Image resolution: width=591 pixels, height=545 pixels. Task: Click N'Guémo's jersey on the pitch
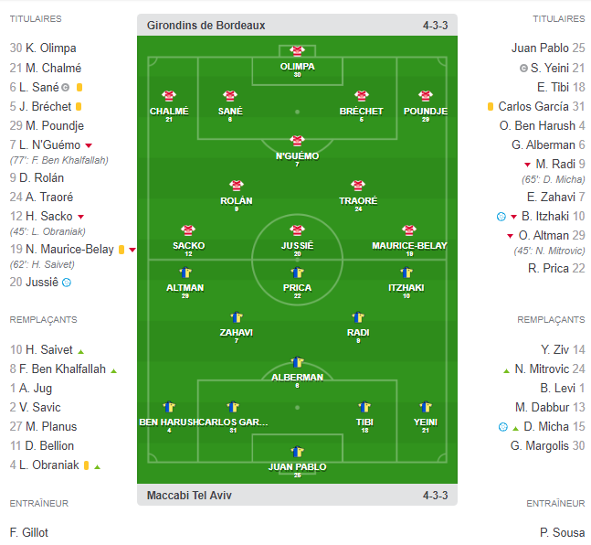pyautogui.click(x=297, y=141)
